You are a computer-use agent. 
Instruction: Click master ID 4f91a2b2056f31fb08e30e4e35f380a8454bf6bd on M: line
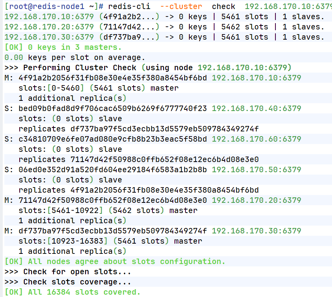click(113, 78)
